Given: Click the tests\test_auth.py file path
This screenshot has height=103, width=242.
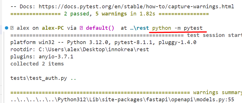Looking at the screenshot, I should tap(39, 78).
